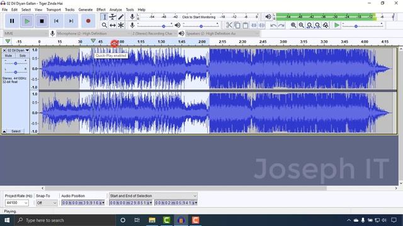Open the Effect menu
Viewport: 403px width, 226px height.
[x=101, y=10]
